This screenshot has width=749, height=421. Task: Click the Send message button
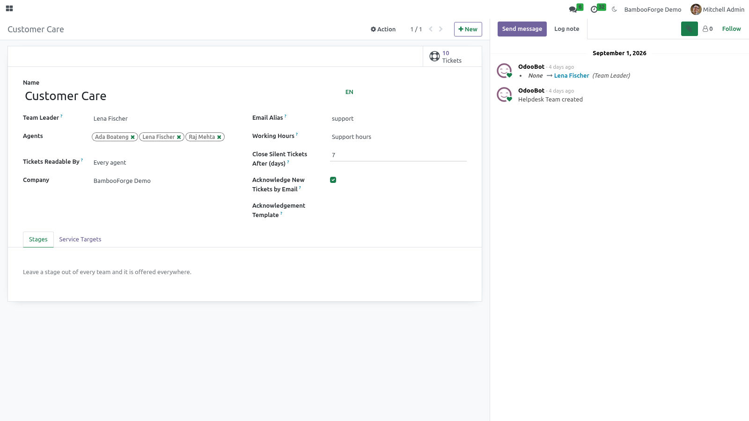(x=522, y=29)
